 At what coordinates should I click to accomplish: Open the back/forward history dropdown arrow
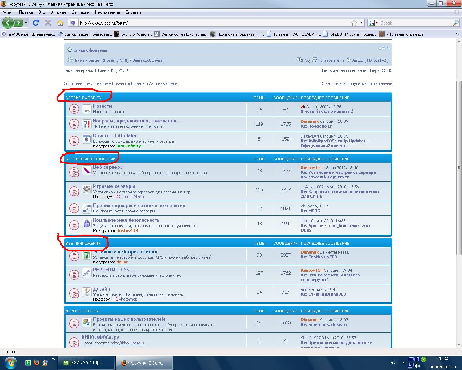(26, 23)
